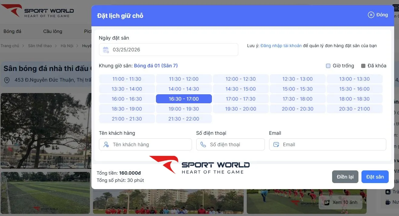Click the email envelope icon
The image size is (399, 216).
coord(276,145)
